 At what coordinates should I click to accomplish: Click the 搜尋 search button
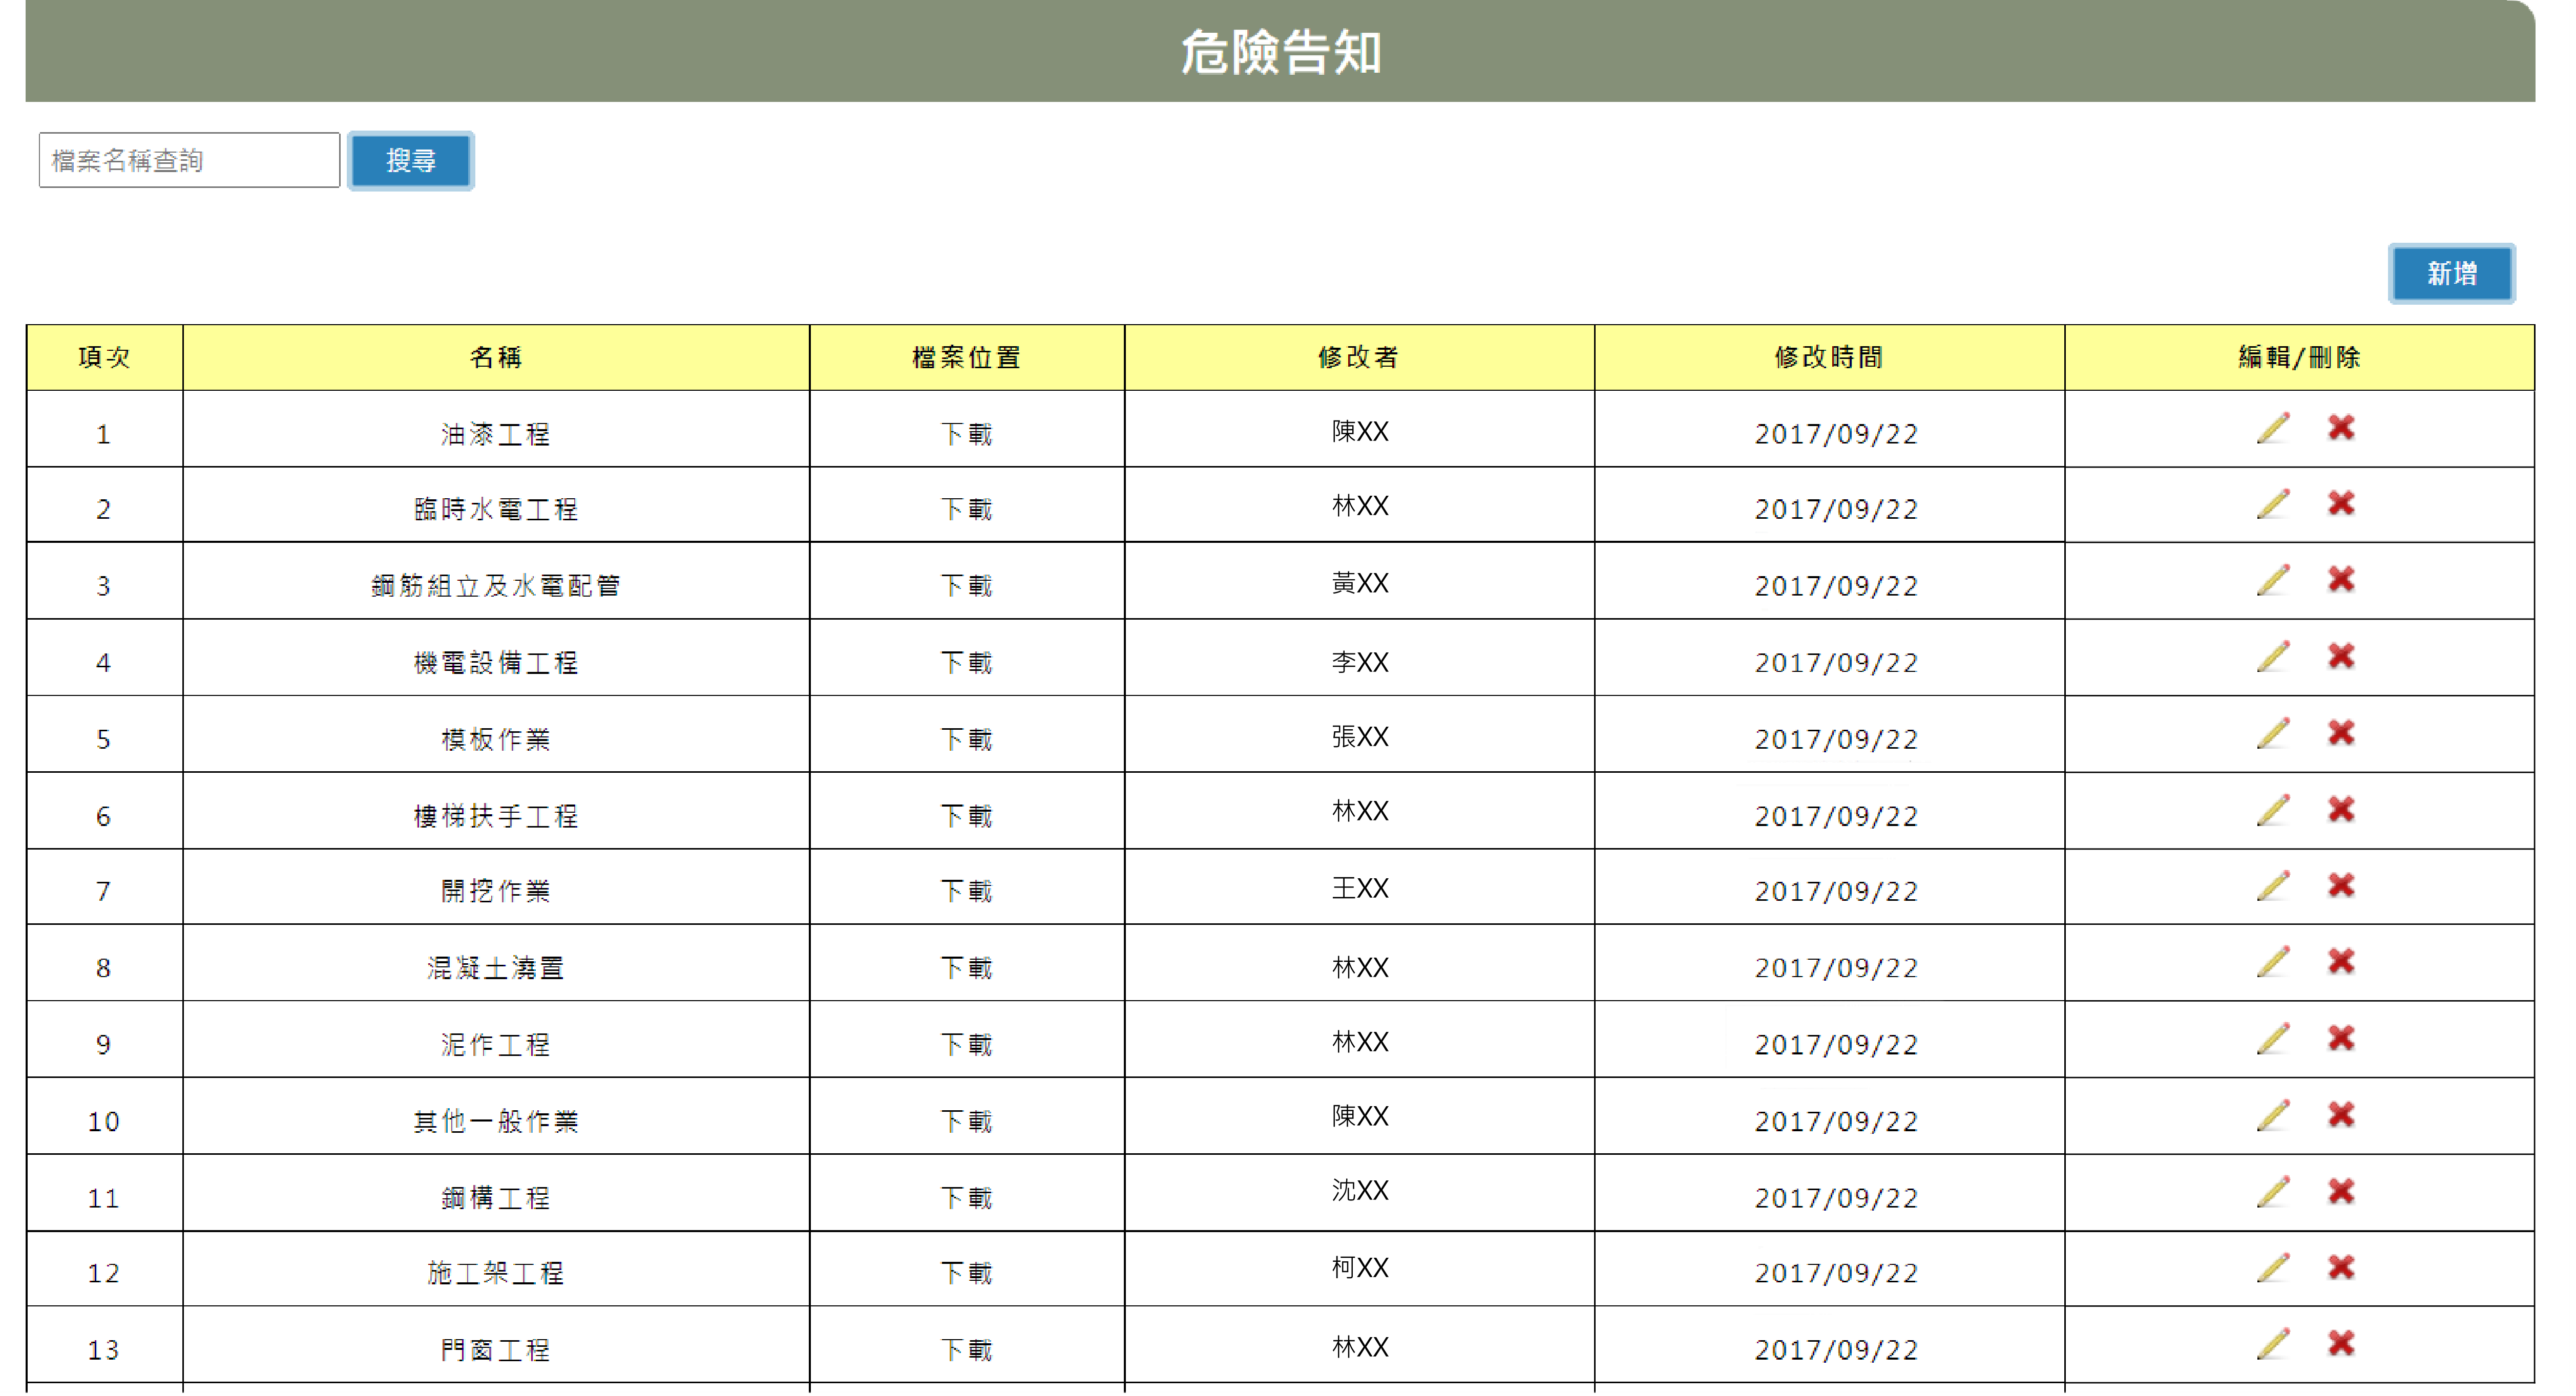(x=410, y=160)
